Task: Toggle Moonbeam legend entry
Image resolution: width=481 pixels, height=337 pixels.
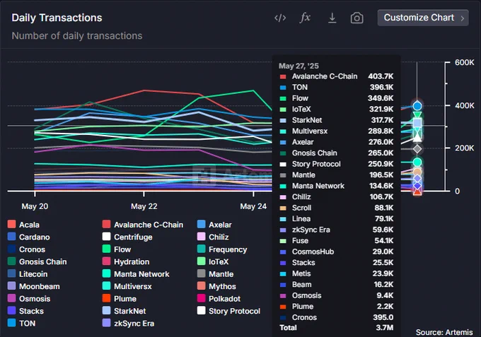Action: pyautogui.click(x=34, y=286)
